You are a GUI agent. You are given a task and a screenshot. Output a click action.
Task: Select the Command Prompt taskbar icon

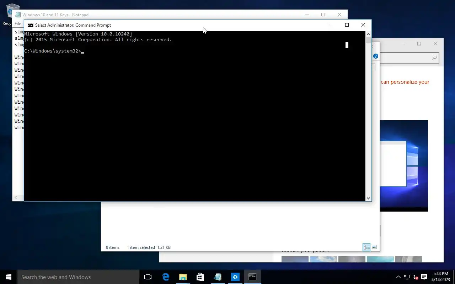(x=252, y=277)
